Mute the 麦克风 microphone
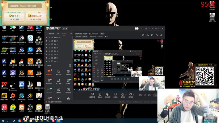Image resolution: width=219 pixels, height=123 pixels. [123, 95]
